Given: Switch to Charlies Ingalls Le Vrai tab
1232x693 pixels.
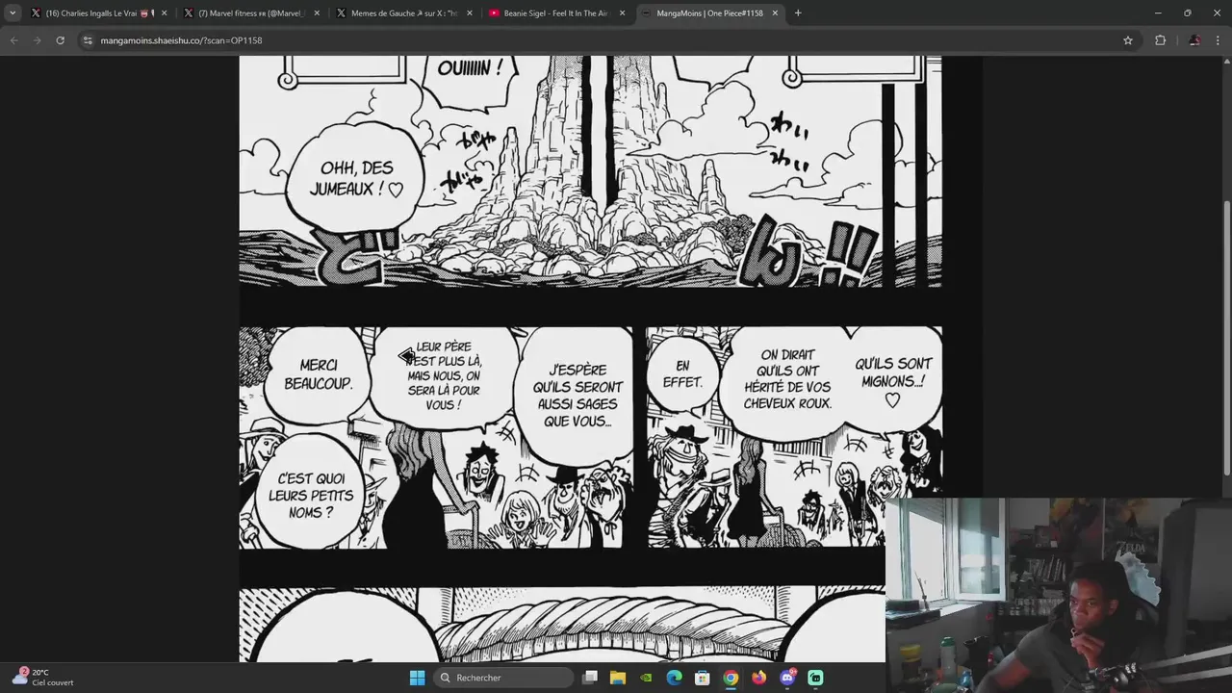Looking at the screenshot, I should [97, 13].
